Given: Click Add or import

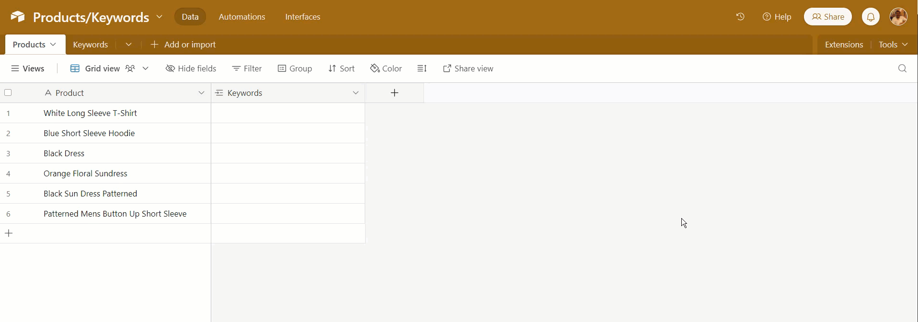Looking at the screenshot, I should [183, 45].
